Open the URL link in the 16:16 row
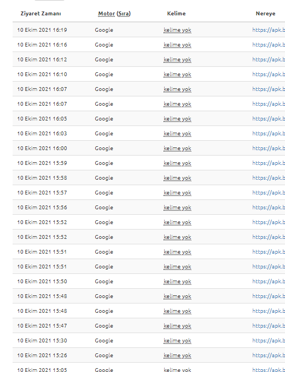Viewport: 285px width, 372px height. coord(269,44)
